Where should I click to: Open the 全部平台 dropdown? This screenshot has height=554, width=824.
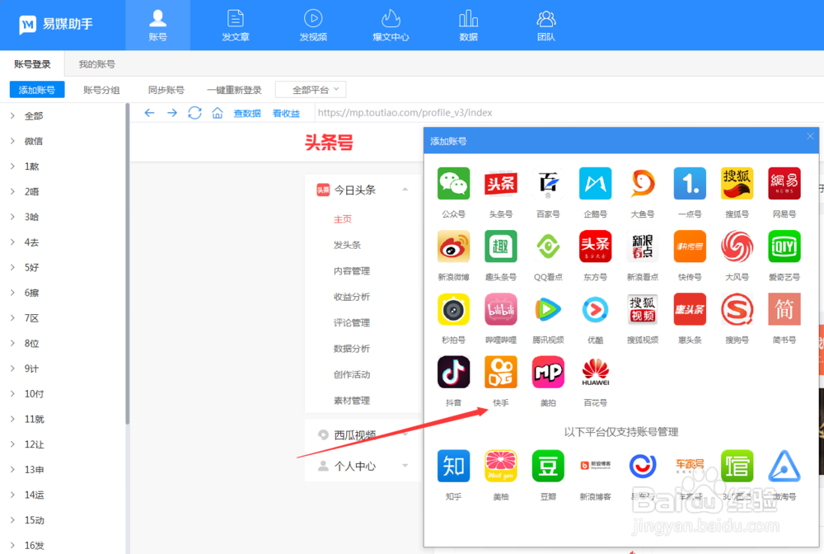click(311, 90)
